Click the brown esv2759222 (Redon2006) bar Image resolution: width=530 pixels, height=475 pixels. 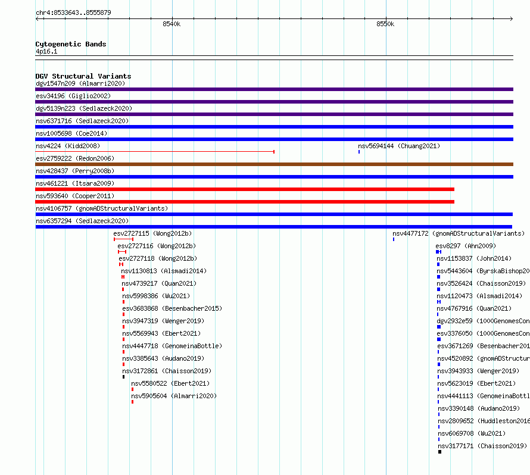click(x=274, y=164)
